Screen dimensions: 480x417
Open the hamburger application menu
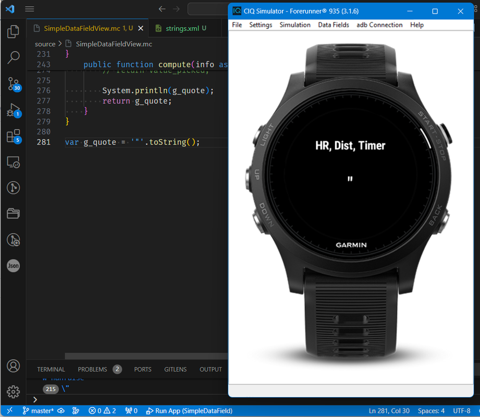click(x=29, y=9)
